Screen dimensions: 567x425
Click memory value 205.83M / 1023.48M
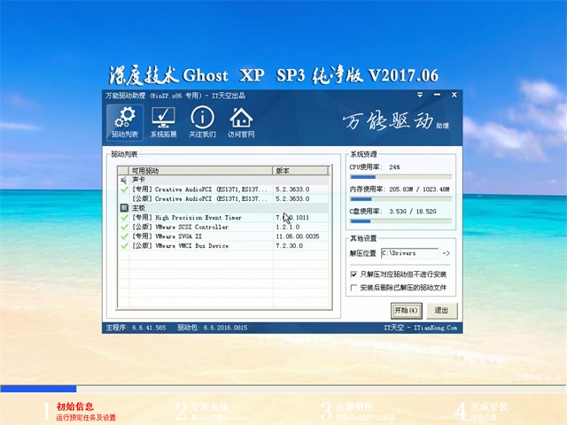click(419, 189)
